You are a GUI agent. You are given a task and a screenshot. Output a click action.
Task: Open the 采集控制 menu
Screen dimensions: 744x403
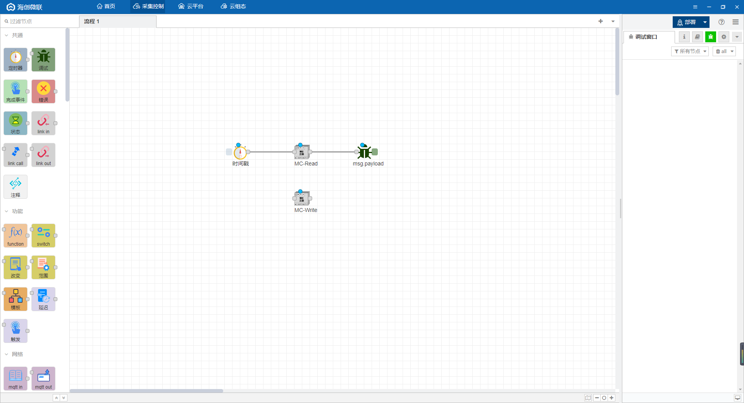pyautogui.click(x=148, y=7)
